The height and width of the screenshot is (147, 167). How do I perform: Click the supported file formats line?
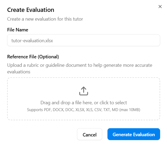[84, 110]
